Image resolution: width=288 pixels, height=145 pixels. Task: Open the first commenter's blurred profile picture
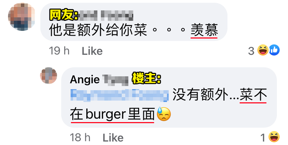pyautogui.click(x=22, y=17)
